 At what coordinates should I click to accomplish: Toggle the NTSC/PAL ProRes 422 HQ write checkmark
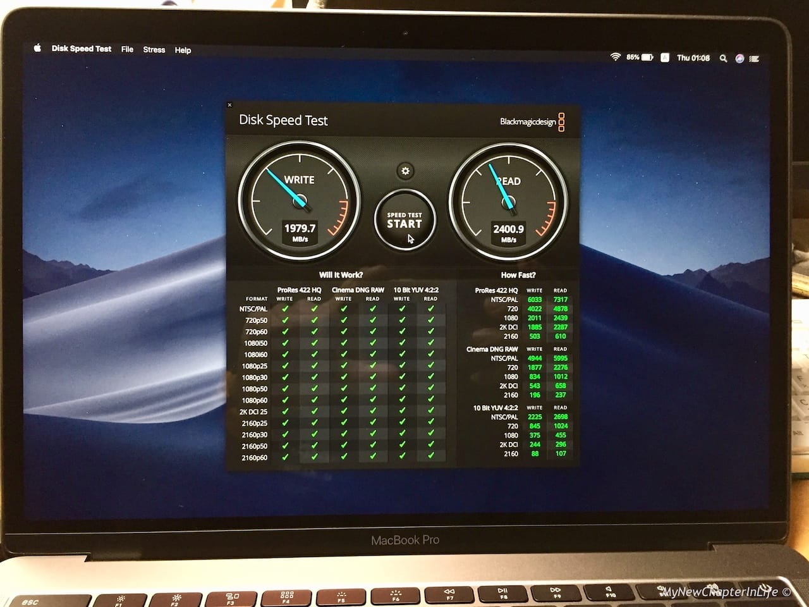coord(286,309)
